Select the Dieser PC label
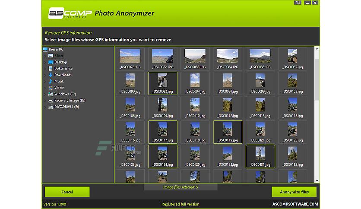The width and height of the screenshot is (361, 209). click(x=56, y=49)
